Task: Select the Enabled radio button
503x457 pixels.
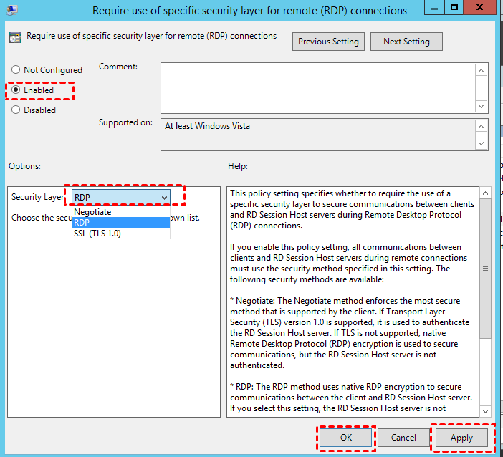Action: pyautogui.click(x=16, y=90)
